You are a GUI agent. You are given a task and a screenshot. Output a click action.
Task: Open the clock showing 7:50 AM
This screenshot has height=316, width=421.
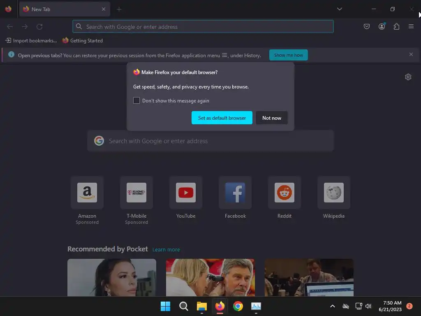(x=390, y=306)
